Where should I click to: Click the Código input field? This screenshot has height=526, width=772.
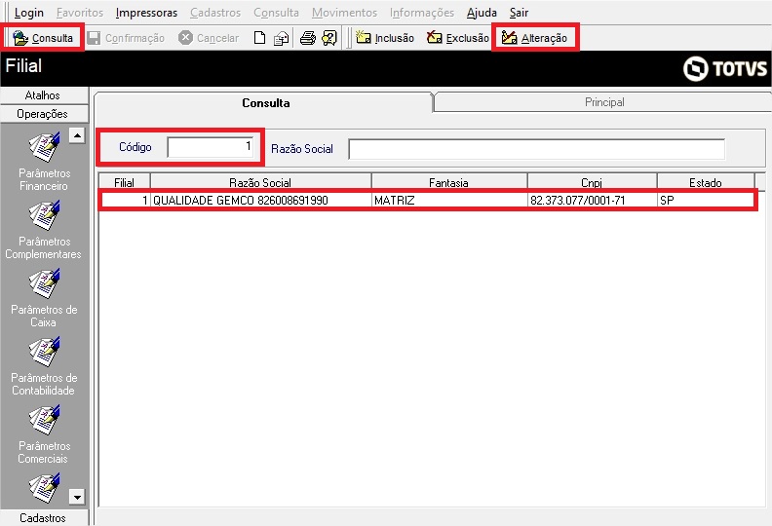[x=211, y=147]
